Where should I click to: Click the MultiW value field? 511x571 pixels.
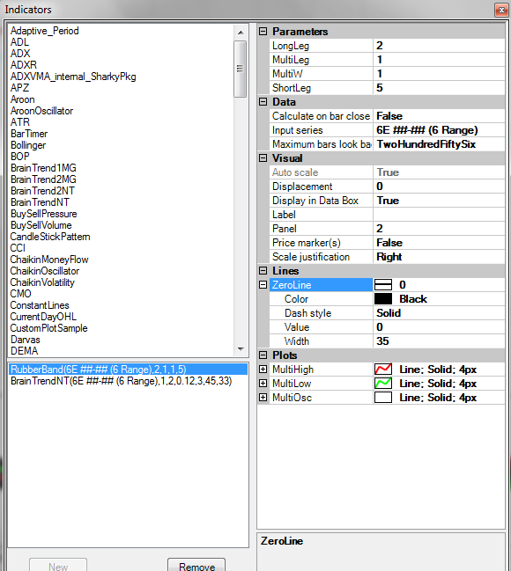click(439, 74)
